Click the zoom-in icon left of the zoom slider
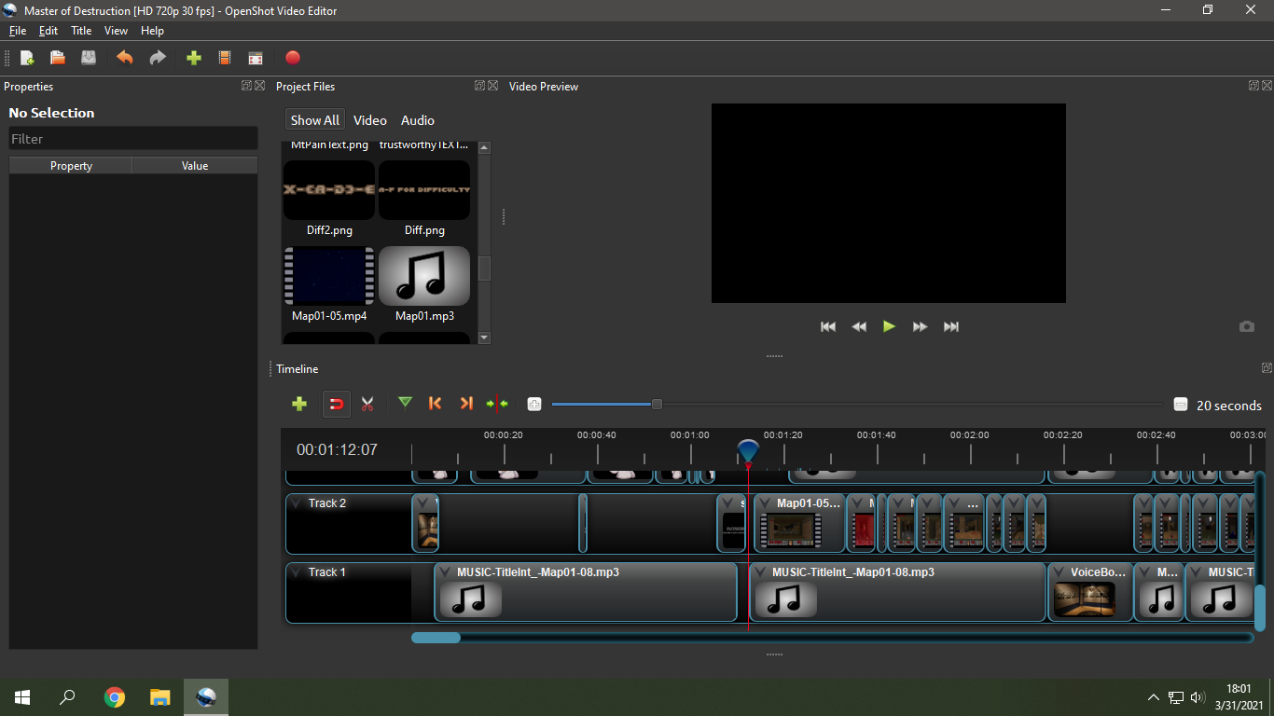 534,405
